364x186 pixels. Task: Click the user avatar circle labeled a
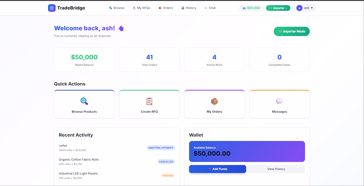[299, 8]
